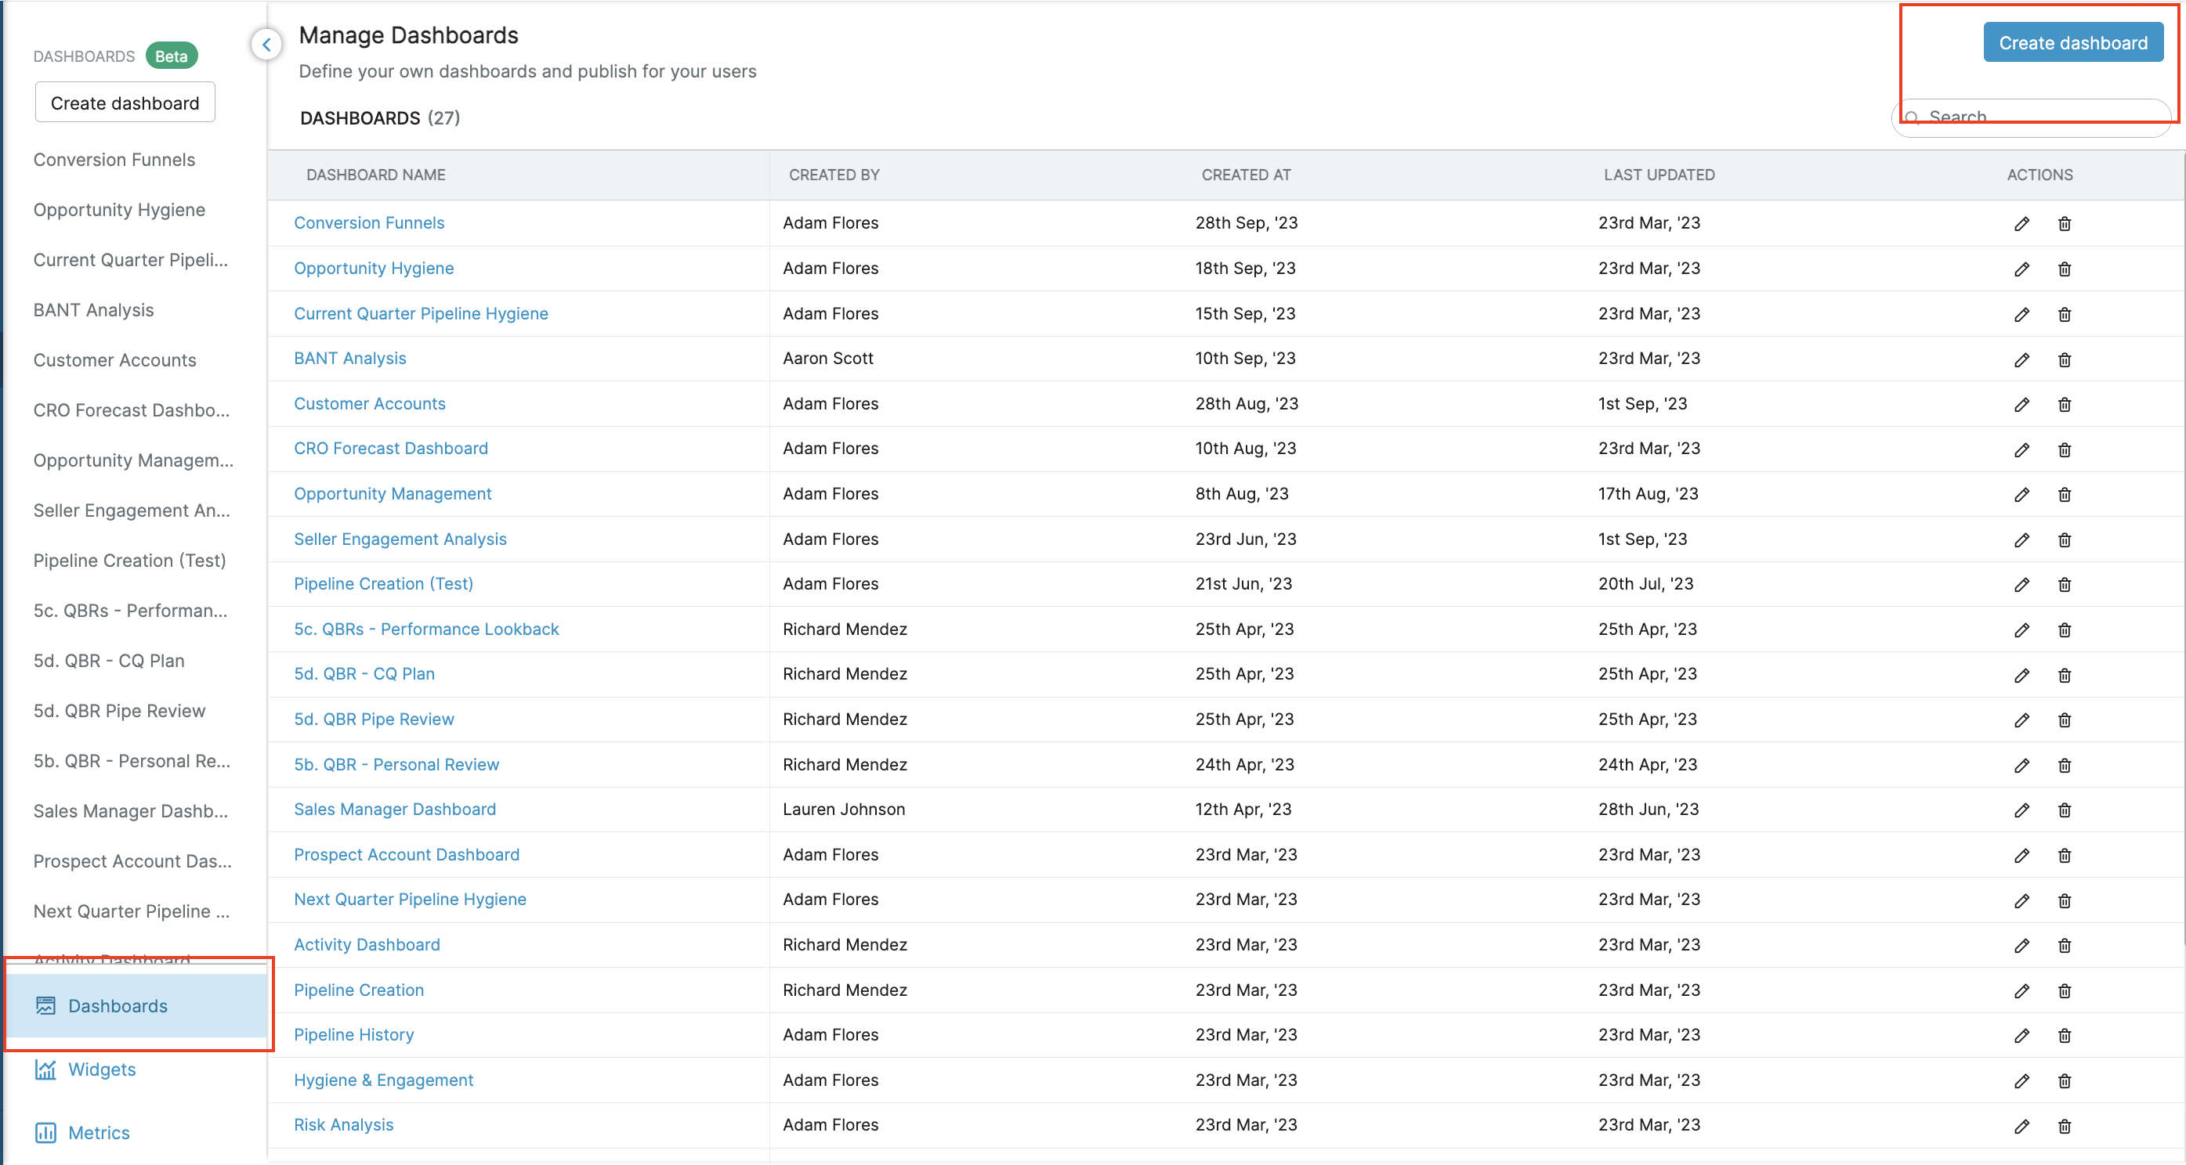Open the 5b. QBR - Personal Review link
Image resolution: width=2186 pixels, height=1165 pixels.
tap(396, 764)
